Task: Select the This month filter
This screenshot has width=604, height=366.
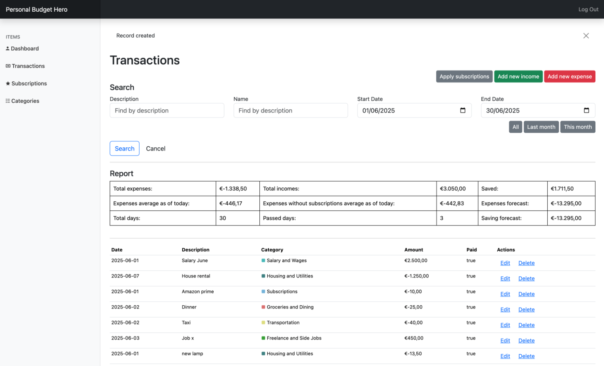Action: point(577,127)
